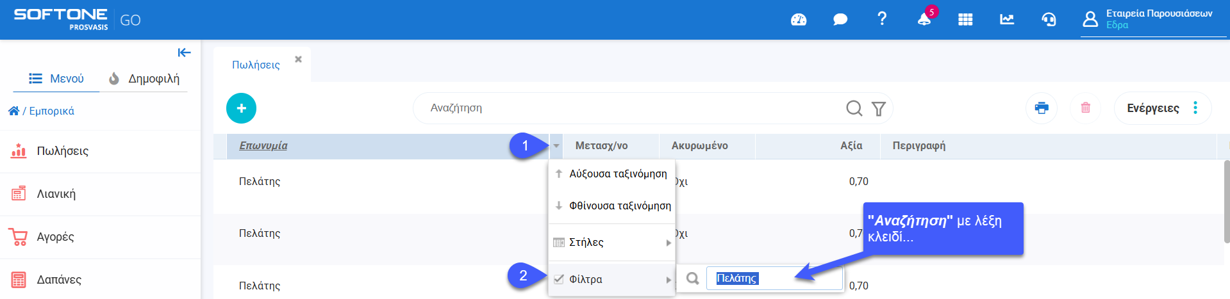Screen dimensions: 1230x299
Task: Click the add new plus button
Action: (x=241, y=108)
